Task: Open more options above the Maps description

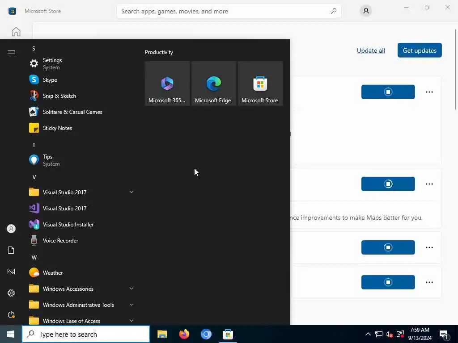Action: (x=429, y=184)
